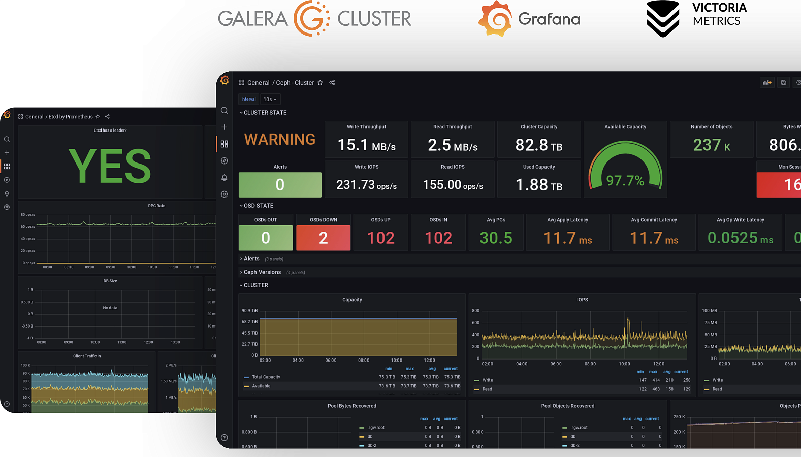
Task: Toggle db-2 series in Pool Bytes Recovered legend
Action: (372, 446)
